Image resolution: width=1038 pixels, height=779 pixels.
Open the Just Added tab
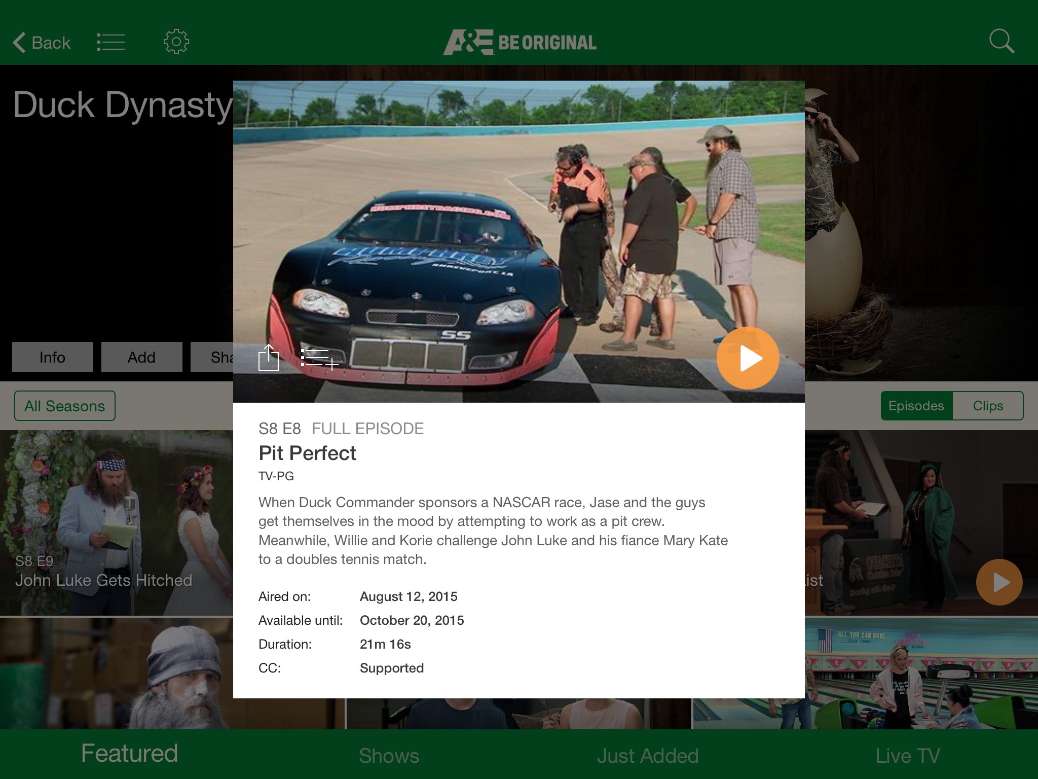648,756
